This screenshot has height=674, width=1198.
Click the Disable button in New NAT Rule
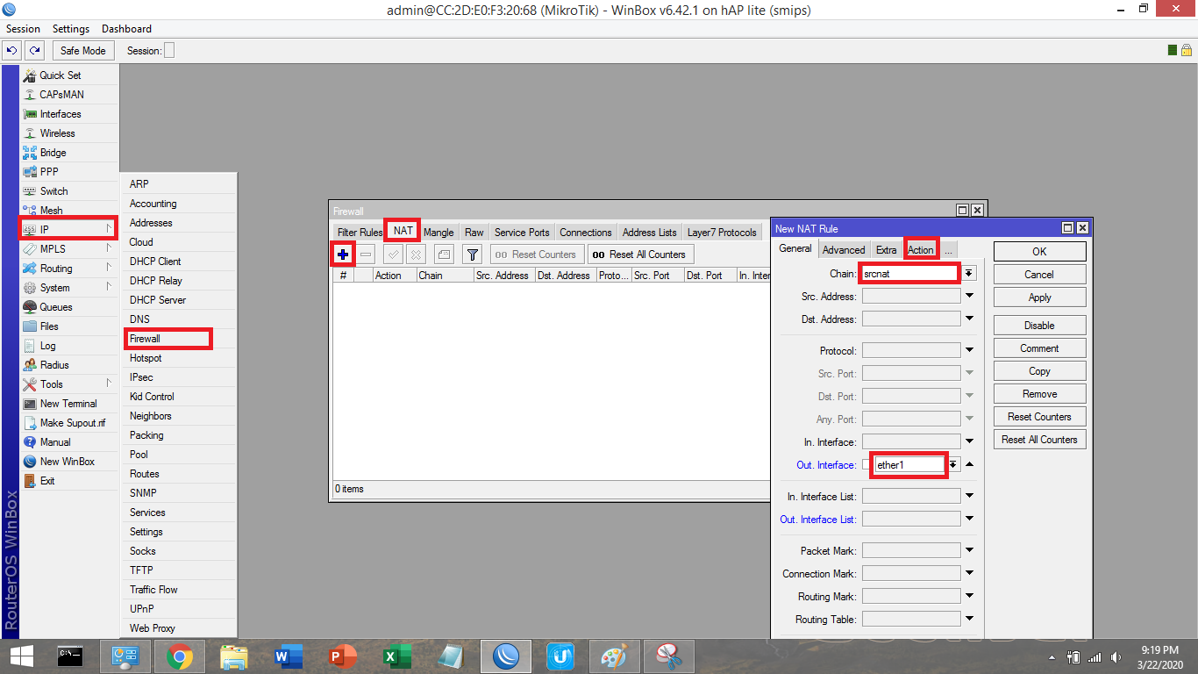(x=1039, y=326)
